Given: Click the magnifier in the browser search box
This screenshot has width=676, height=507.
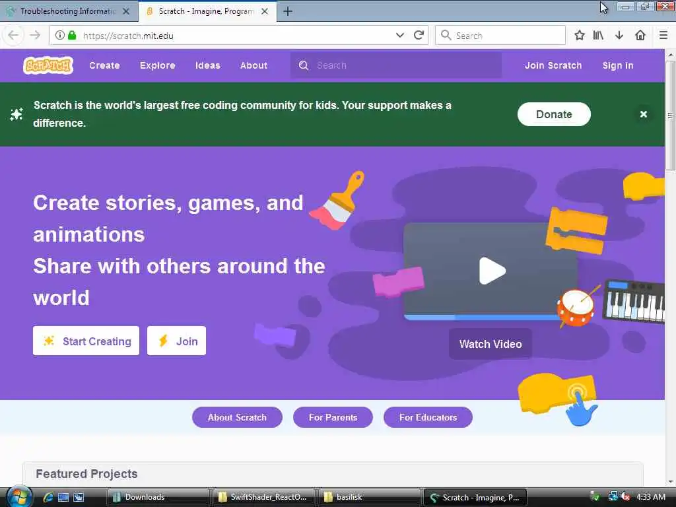Looking at the screenshot, I should [x=446, y=36].
